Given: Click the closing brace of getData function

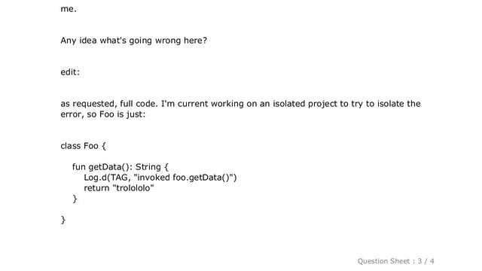Looking at the screenshot, I should (75, 199).
